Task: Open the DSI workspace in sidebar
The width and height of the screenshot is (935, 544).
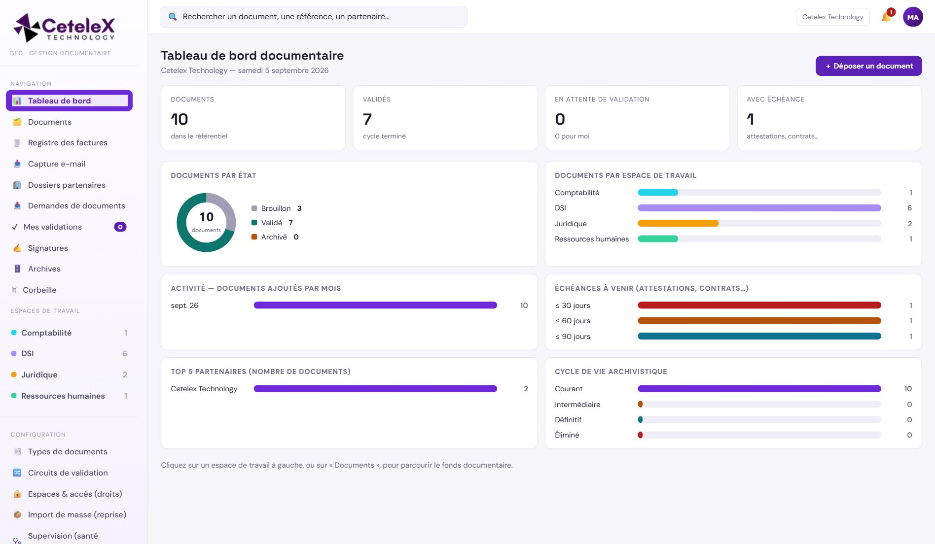Action: coord(69,353)
